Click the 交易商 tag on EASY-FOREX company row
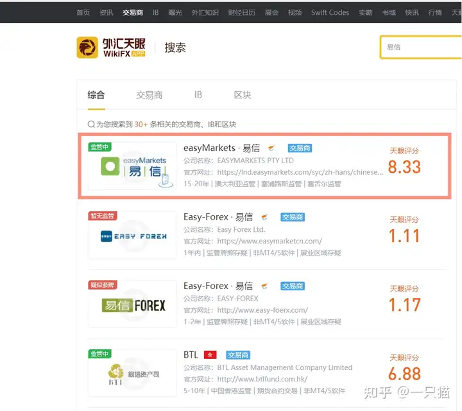The height and width of the screenshot is (411, 462). (x=293, y=286)
